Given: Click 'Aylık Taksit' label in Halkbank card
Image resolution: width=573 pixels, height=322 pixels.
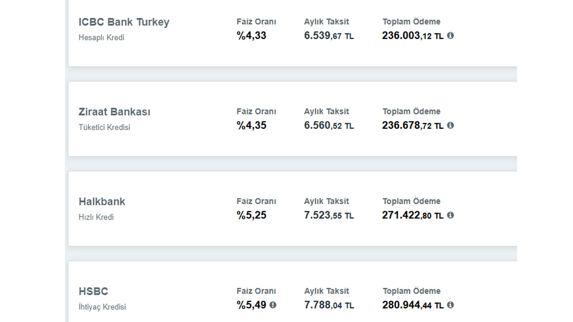Looking at the screenshot, I should click(326, 201).
